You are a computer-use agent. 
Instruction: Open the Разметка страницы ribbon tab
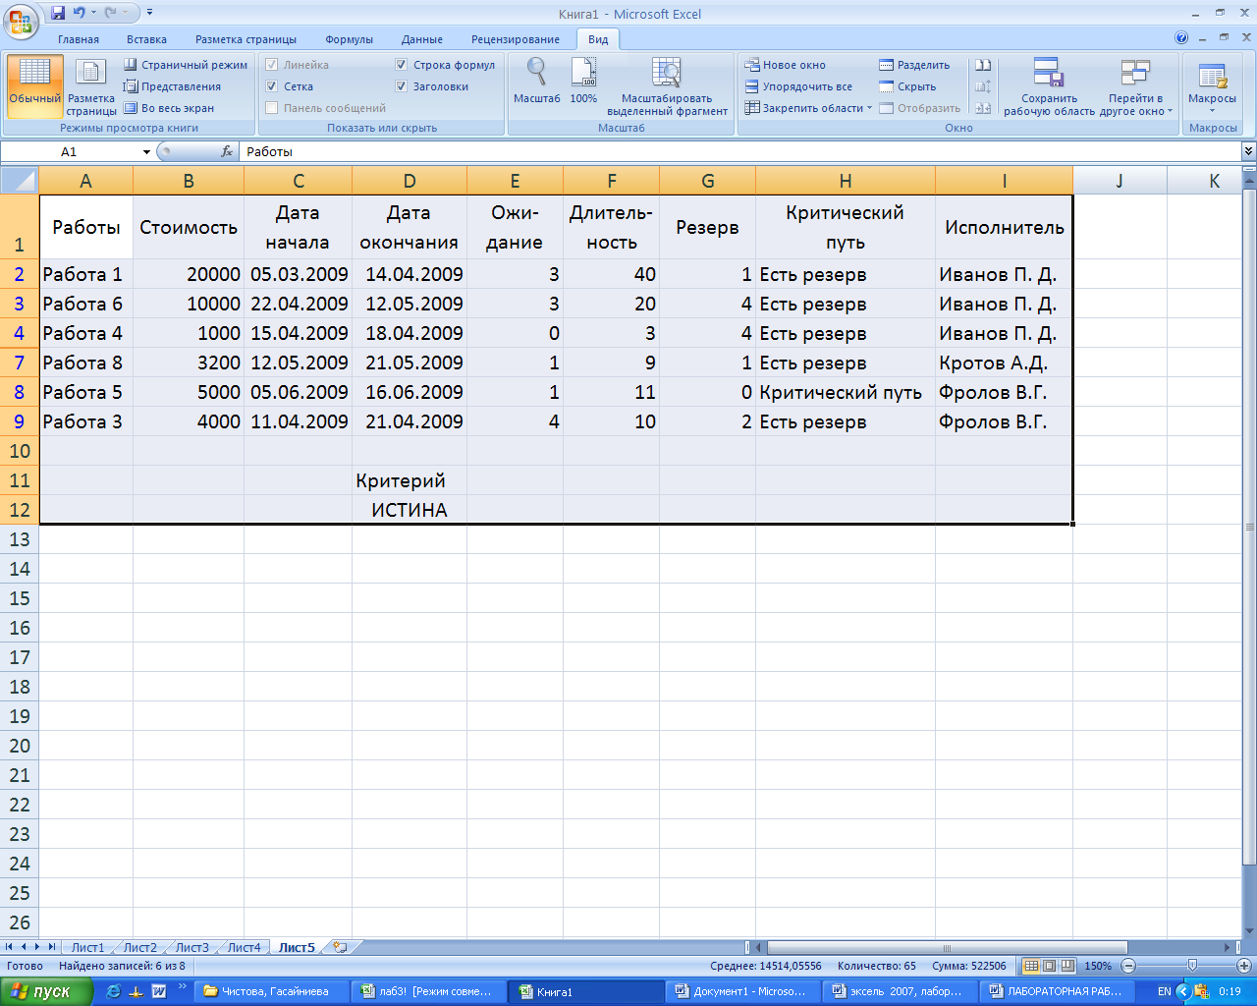point(246,39)
